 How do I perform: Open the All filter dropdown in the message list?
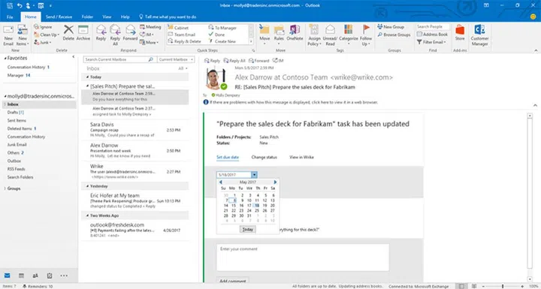coord(183,68)
